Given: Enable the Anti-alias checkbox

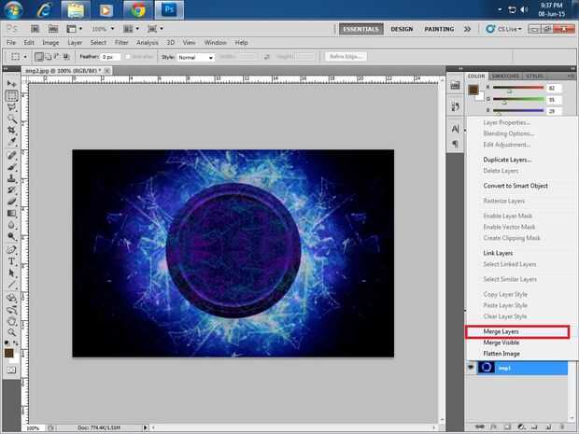Looking at the screenshot, I should click(127, 57).
